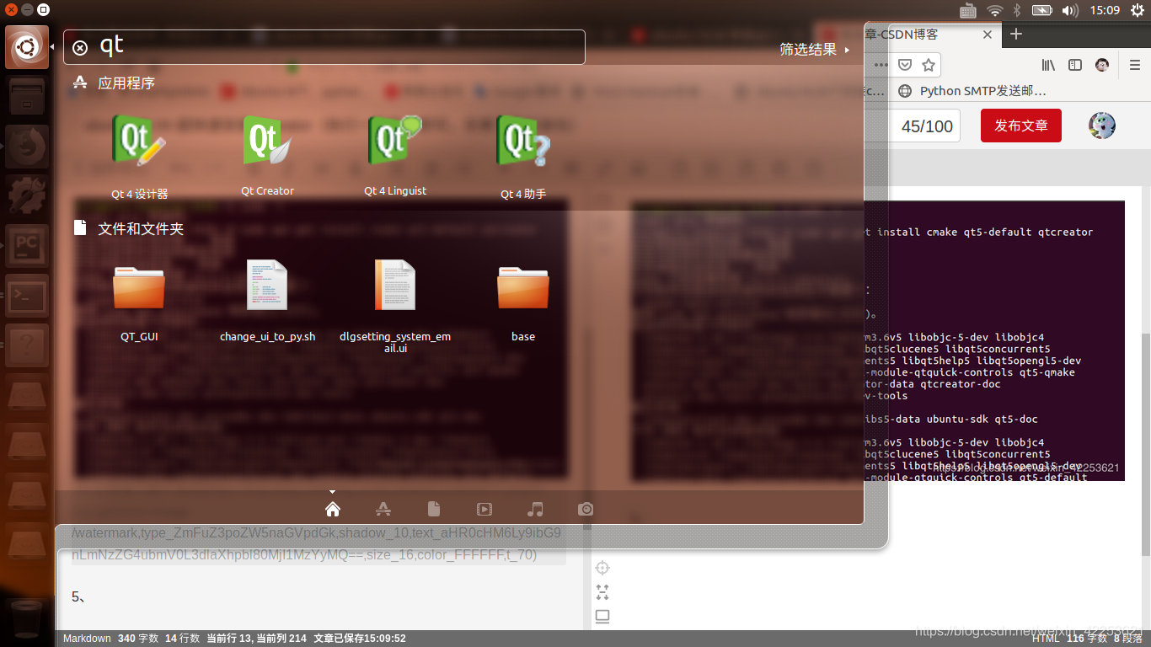Screen dimensions: 1151x647
Task: Switch to the Applications lens in Dash
Action: click(383, 509)
